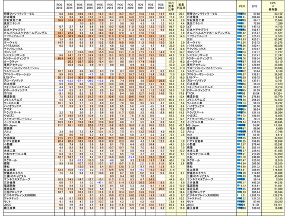Select the blue -1.5 ROE cell
The height and width of the screenshot is (216, 285).
[90, 75]
